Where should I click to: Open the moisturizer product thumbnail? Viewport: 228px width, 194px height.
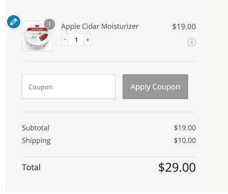(x=37, y=36)
